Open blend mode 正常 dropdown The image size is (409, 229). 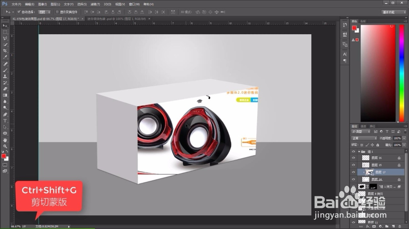[364, 138]
